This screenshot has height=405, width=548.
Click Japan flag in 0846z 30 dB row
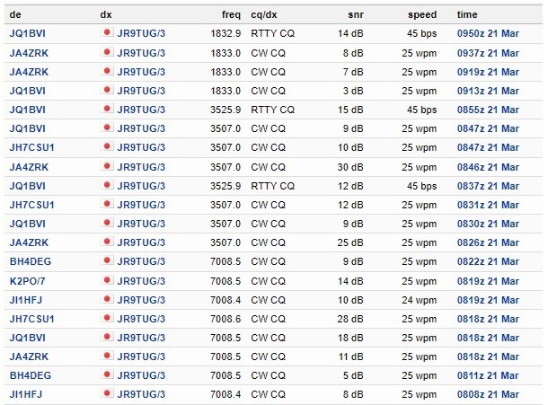point(107,166)
